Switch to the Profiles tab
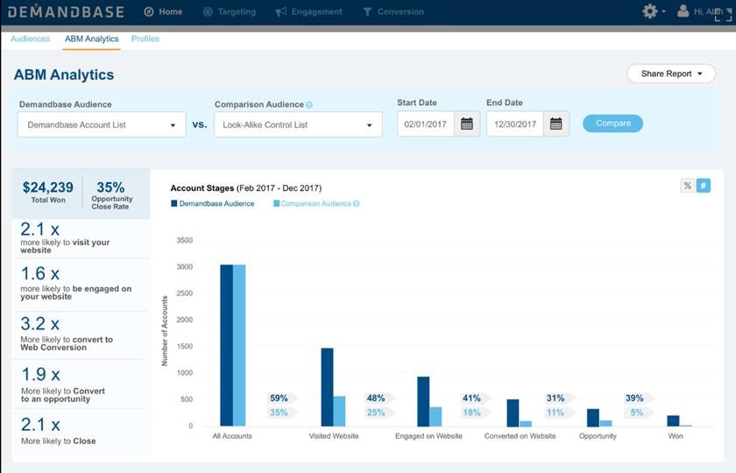 (145, 39)
